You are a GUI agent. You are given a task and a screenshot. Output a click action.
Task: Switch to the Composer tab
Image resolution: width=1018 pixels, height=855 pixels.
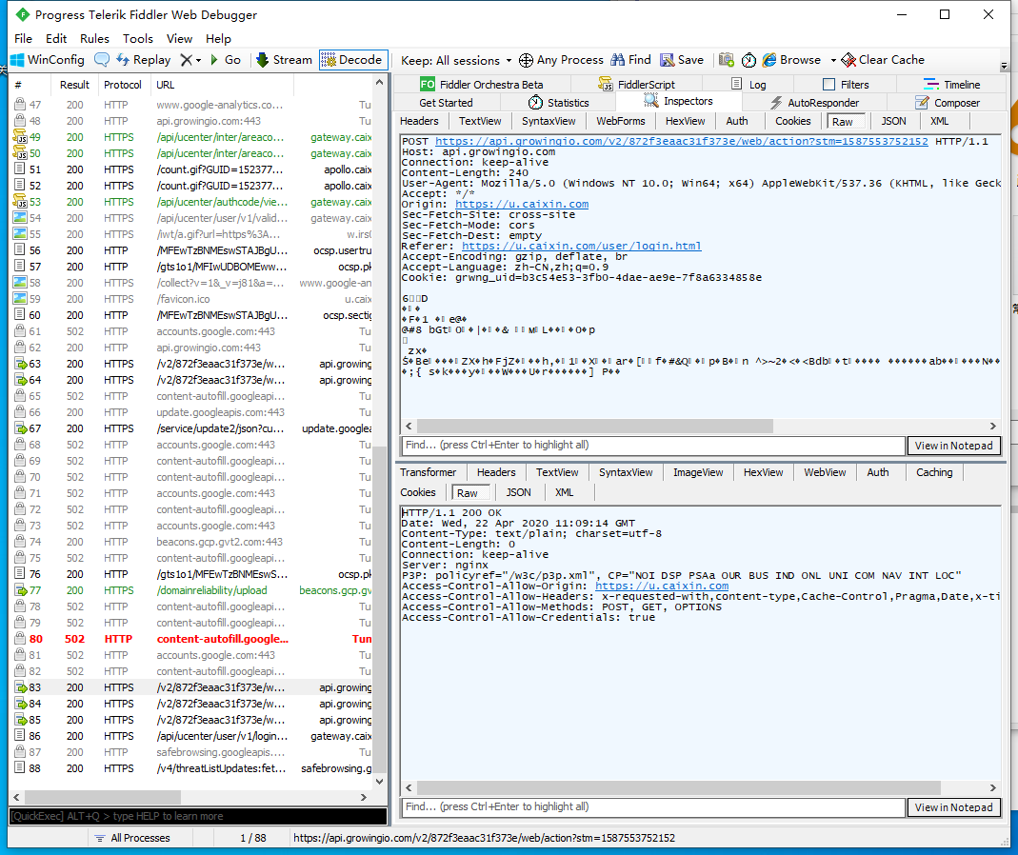pyautogui.click(x=948, y=103)
